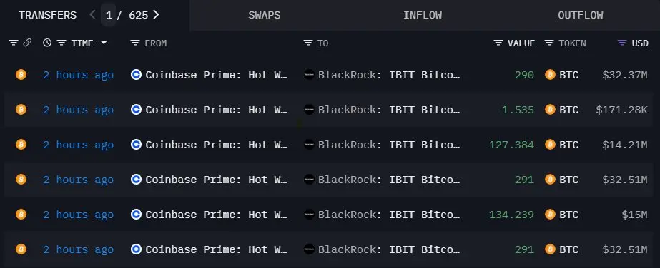The image size is (660, 268).
Task: Open Coinbase Prime link in first row
Action: coord(217,75)
